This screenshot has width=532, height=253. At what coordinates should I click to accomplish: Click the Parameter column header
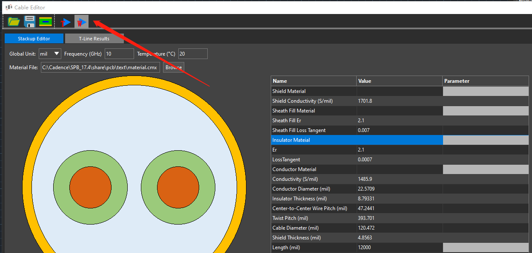pyautogui.click(x=486, y=81)
